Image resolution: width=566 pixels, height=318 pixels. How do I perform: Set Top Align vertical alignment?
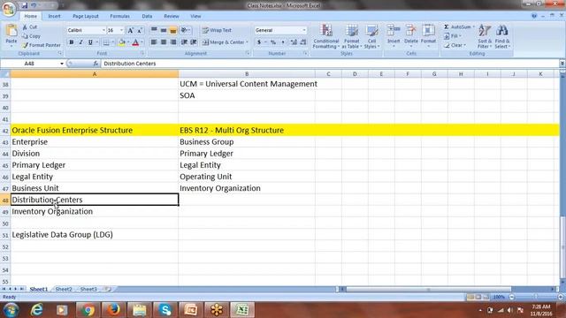(154, 30)
